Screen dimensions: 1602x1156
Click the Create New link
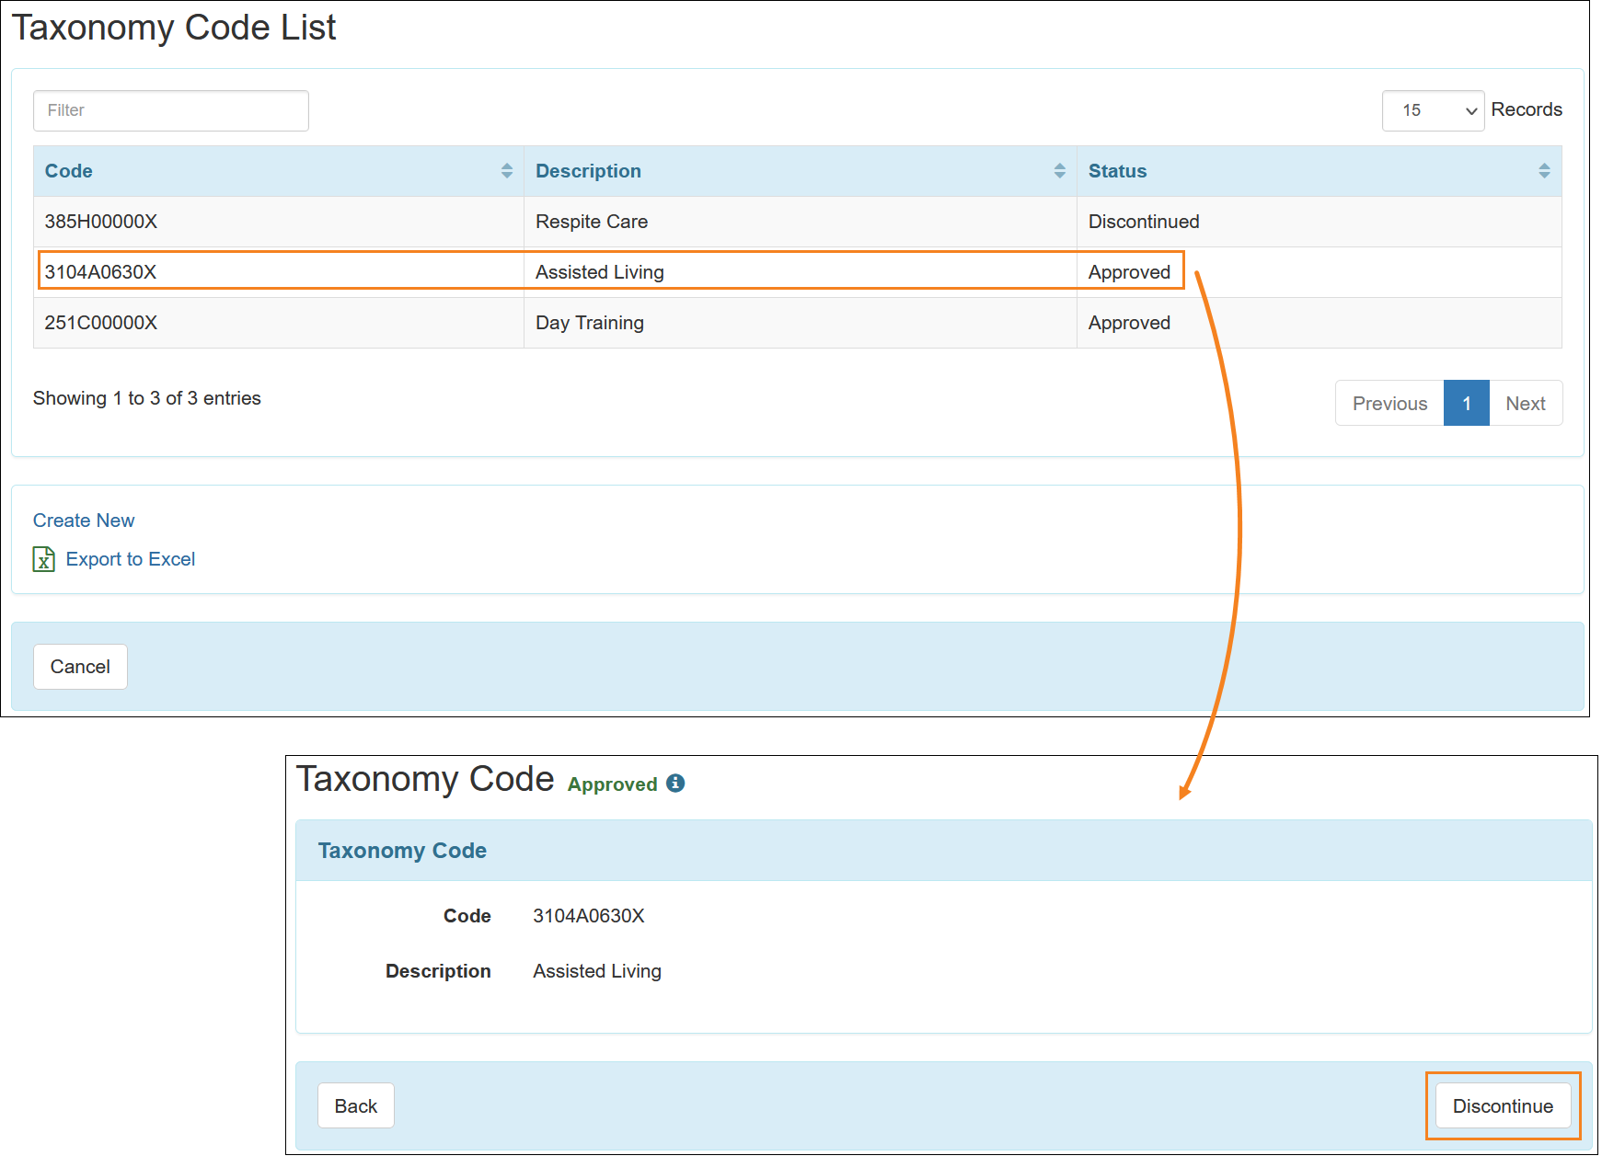(83, 520)
